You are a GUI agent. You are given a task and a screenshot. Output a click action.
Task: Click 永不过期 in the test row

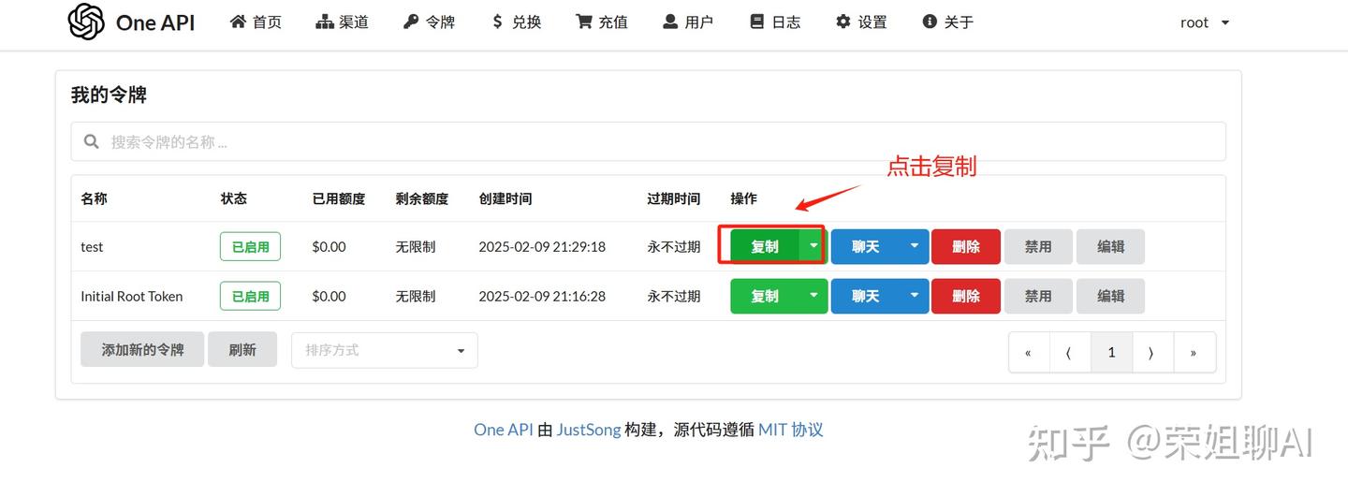click(x=674, y=247)
